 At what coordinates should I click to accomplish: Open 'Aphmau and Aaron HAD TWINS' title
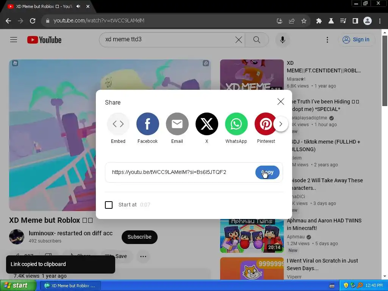point(324,224)
